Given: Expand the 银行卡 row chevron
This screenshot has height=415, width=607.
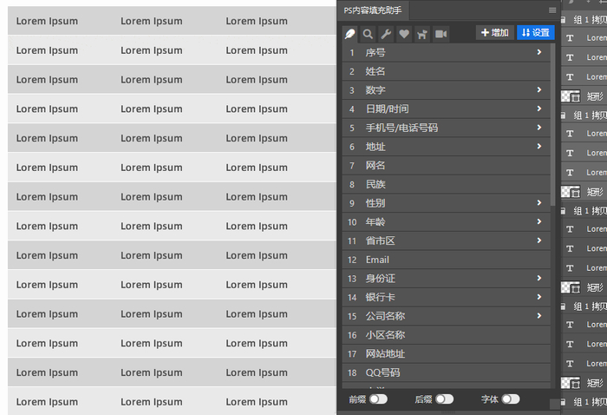Looking at the screenshot, I should tap(539, 297).
